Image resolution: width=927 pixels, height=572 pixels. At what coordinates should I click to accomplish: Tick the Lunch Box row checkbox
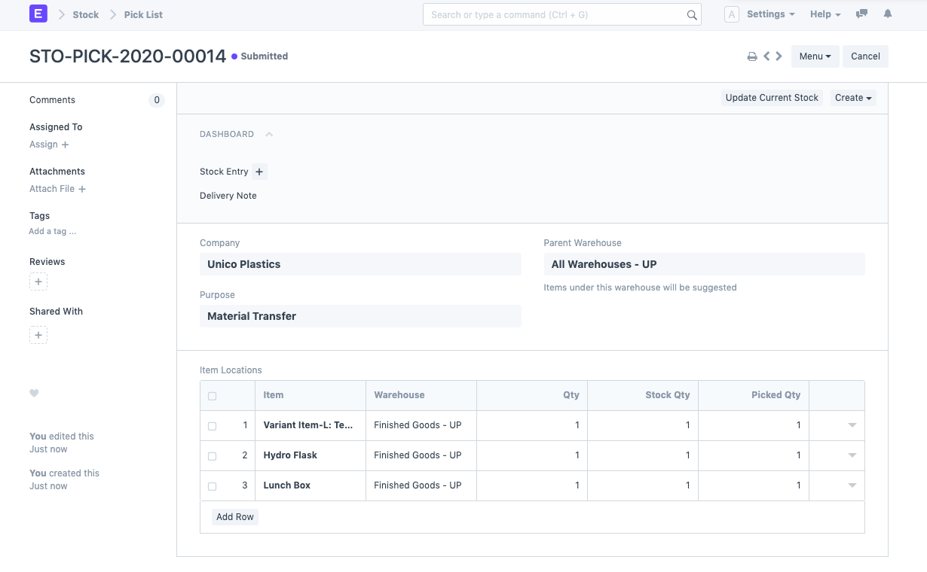212,486
